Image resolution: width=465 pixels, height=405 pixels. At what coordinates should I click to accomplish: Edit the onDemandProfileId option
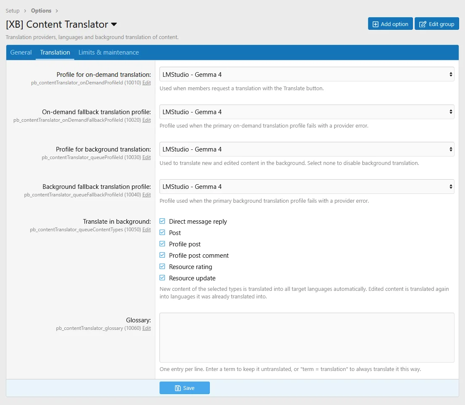(x=146, y=83)
